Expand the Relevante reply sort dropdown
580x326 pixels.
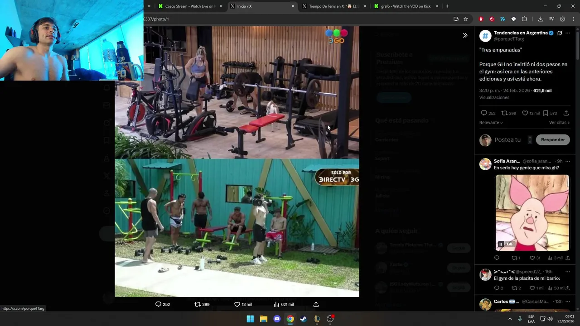[x=491, y=123]
